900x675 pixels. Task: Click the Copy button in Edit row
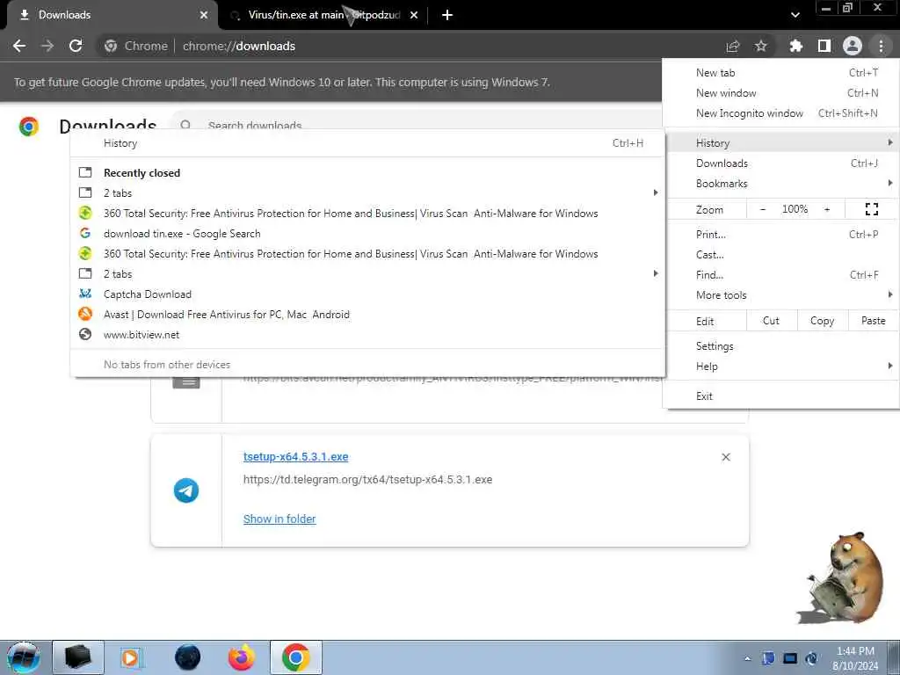822,321
